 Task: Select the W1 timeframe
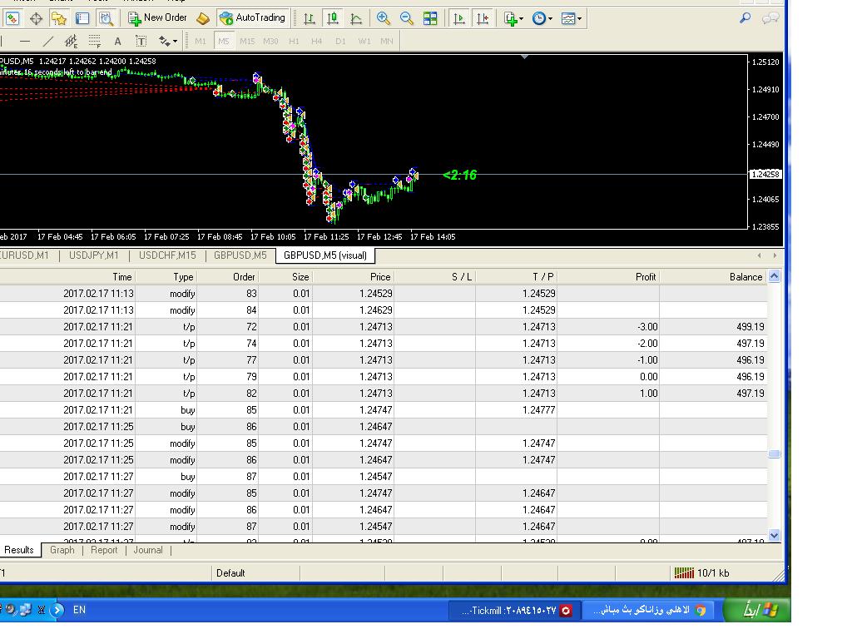coord(364,41)
